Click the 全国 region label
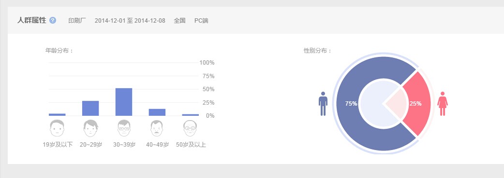This screenshot has height=178, width=504. click(179, 21)
